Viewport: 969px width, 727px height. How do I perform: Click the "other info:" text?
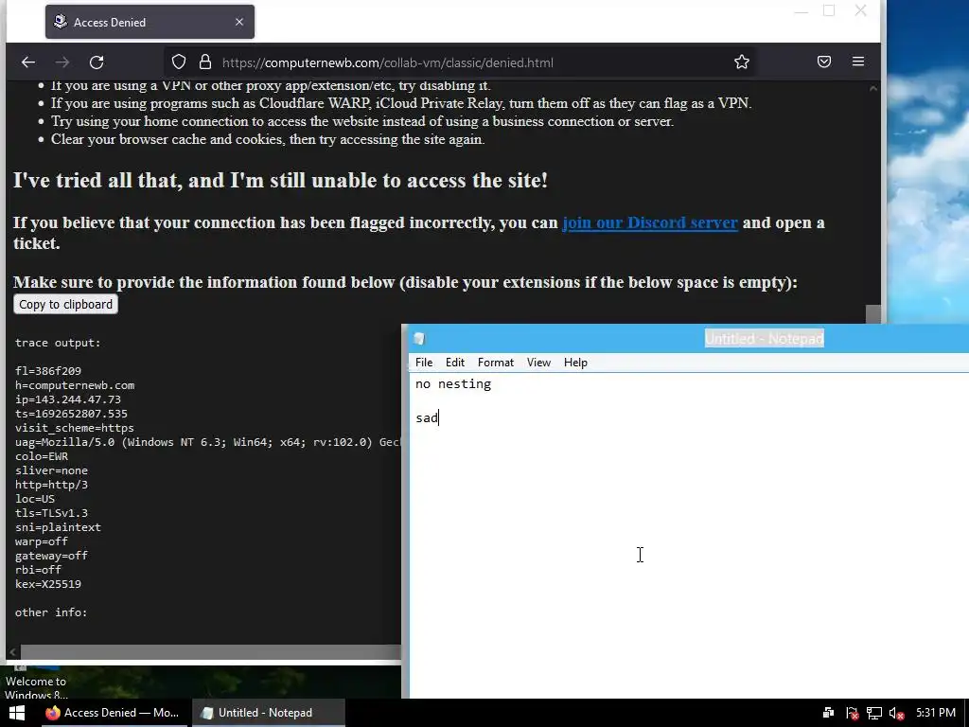click(51, 612)
